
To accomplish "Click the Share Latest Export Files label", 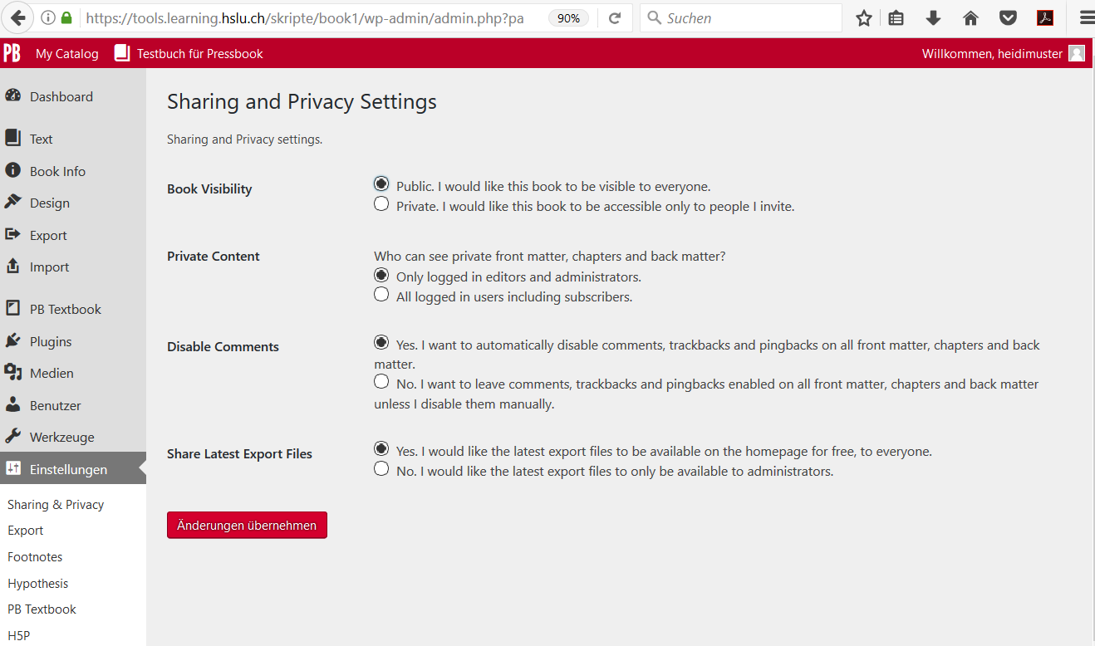I will [239, 453].
